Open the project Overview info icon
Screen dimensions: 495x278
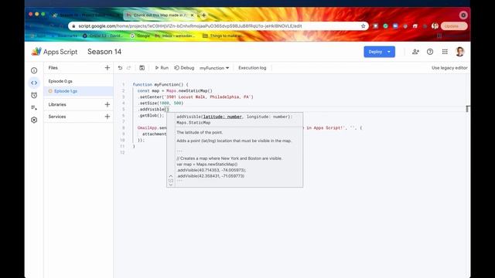(34, 70)
